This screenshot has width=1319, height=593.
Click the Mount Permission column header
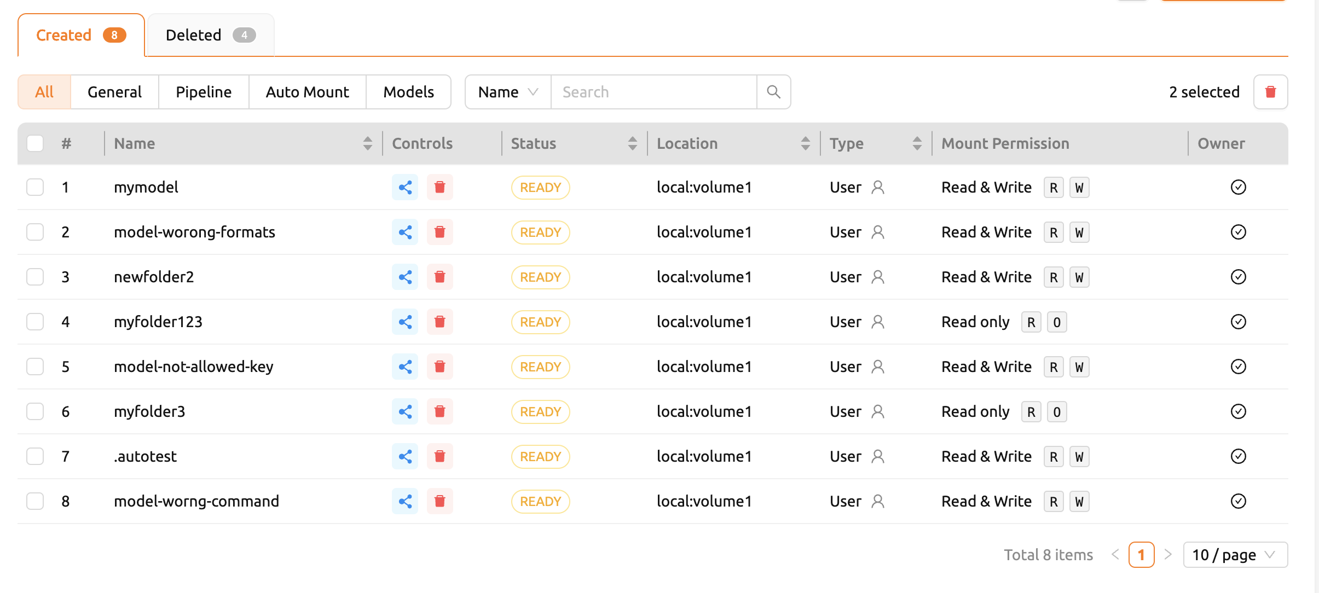[1005, 143]
